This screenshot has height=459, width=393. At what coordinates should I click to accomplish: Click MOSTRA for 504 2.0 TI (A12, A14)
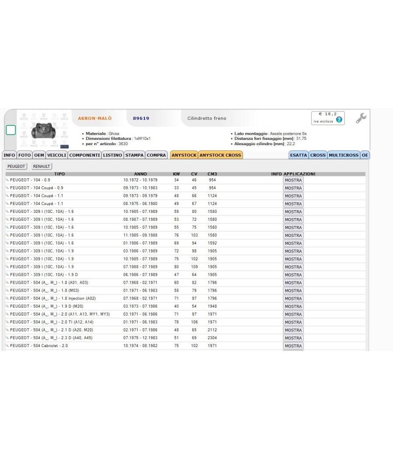point(293,322)
